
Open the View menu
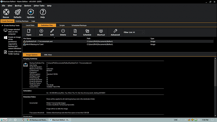[10, 6]
